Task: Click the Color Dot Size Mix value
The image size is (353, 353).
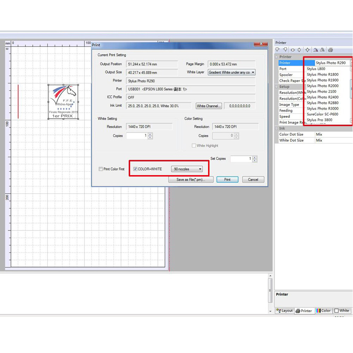Action: tap(334, 135)
